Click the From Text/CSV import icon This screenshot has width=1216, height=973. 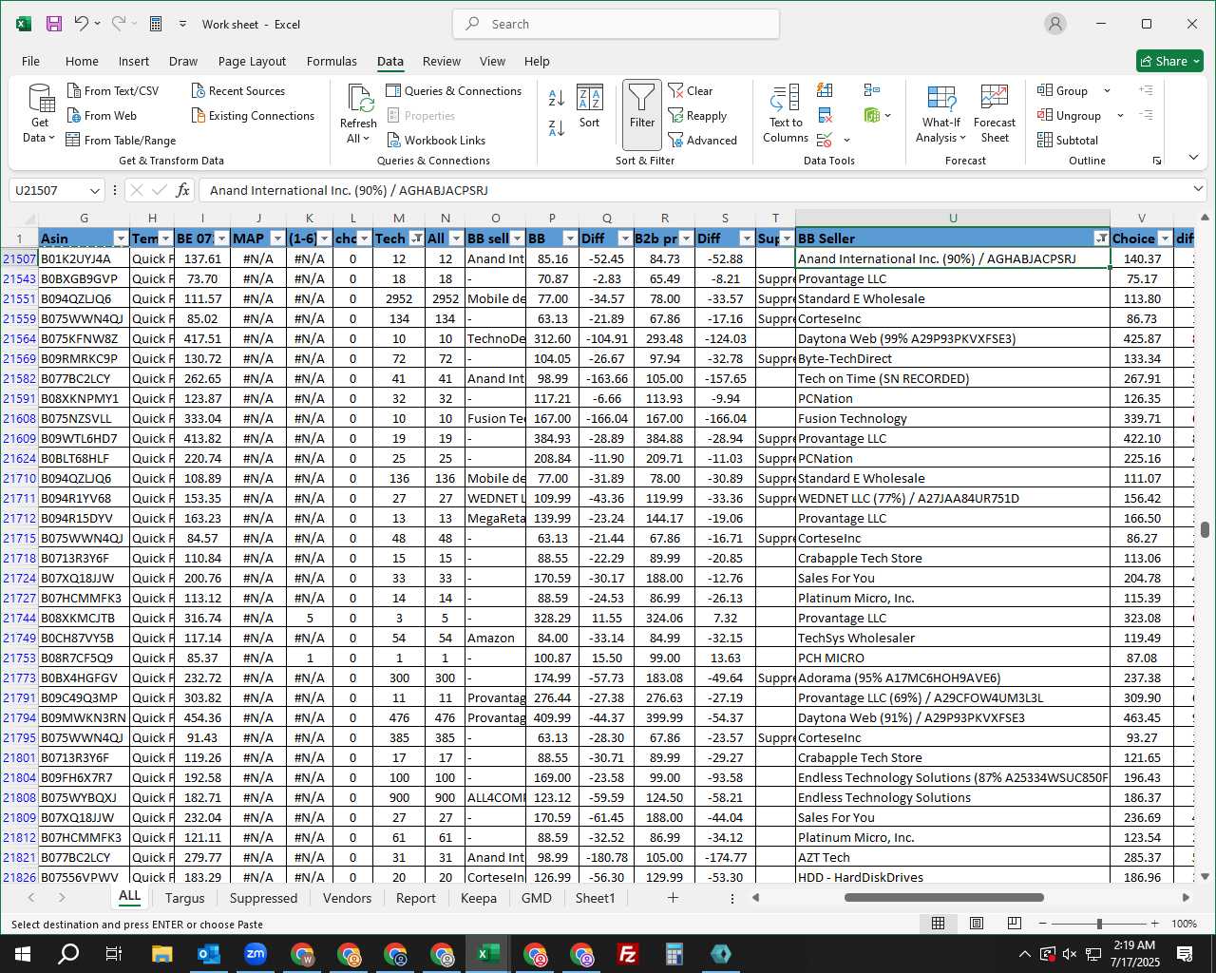(x=74, y=91)
